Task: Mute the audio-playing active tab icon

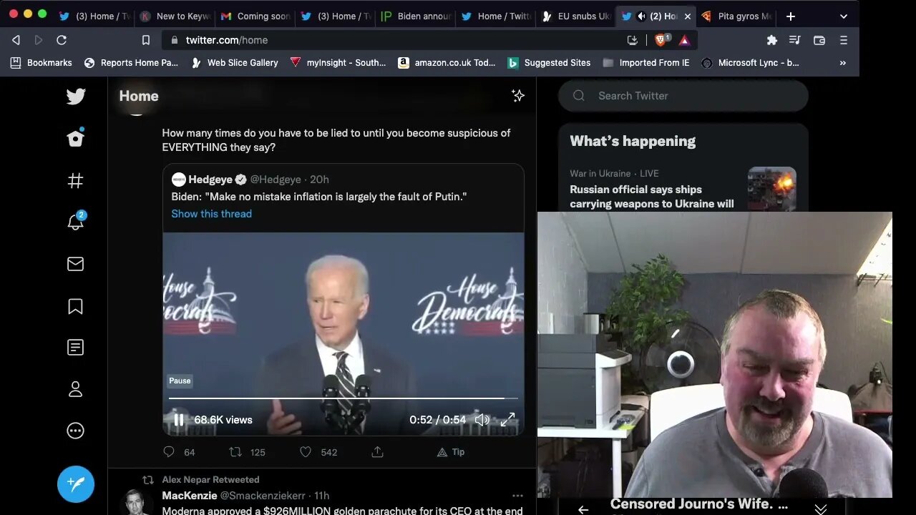Action: [641, 16]
